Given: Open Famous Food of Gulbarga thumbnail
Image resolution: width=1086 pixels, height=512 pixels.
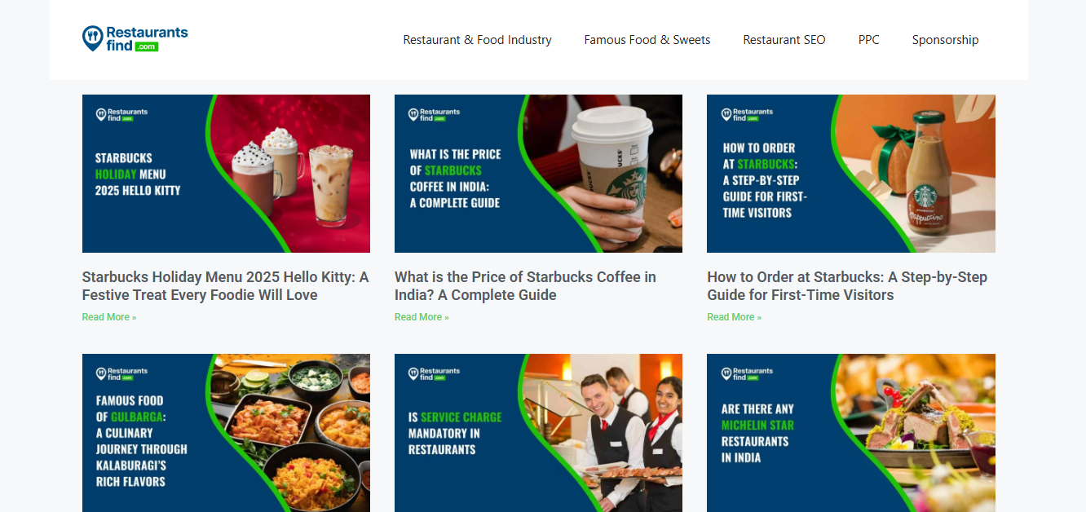Looking at the screenshot, I should click(x=226, y=433).
